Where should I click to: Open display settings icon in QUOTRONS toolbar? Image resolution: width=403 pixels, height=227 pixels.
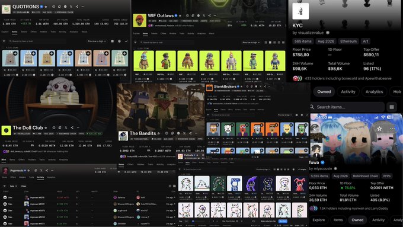click(119, 41)
